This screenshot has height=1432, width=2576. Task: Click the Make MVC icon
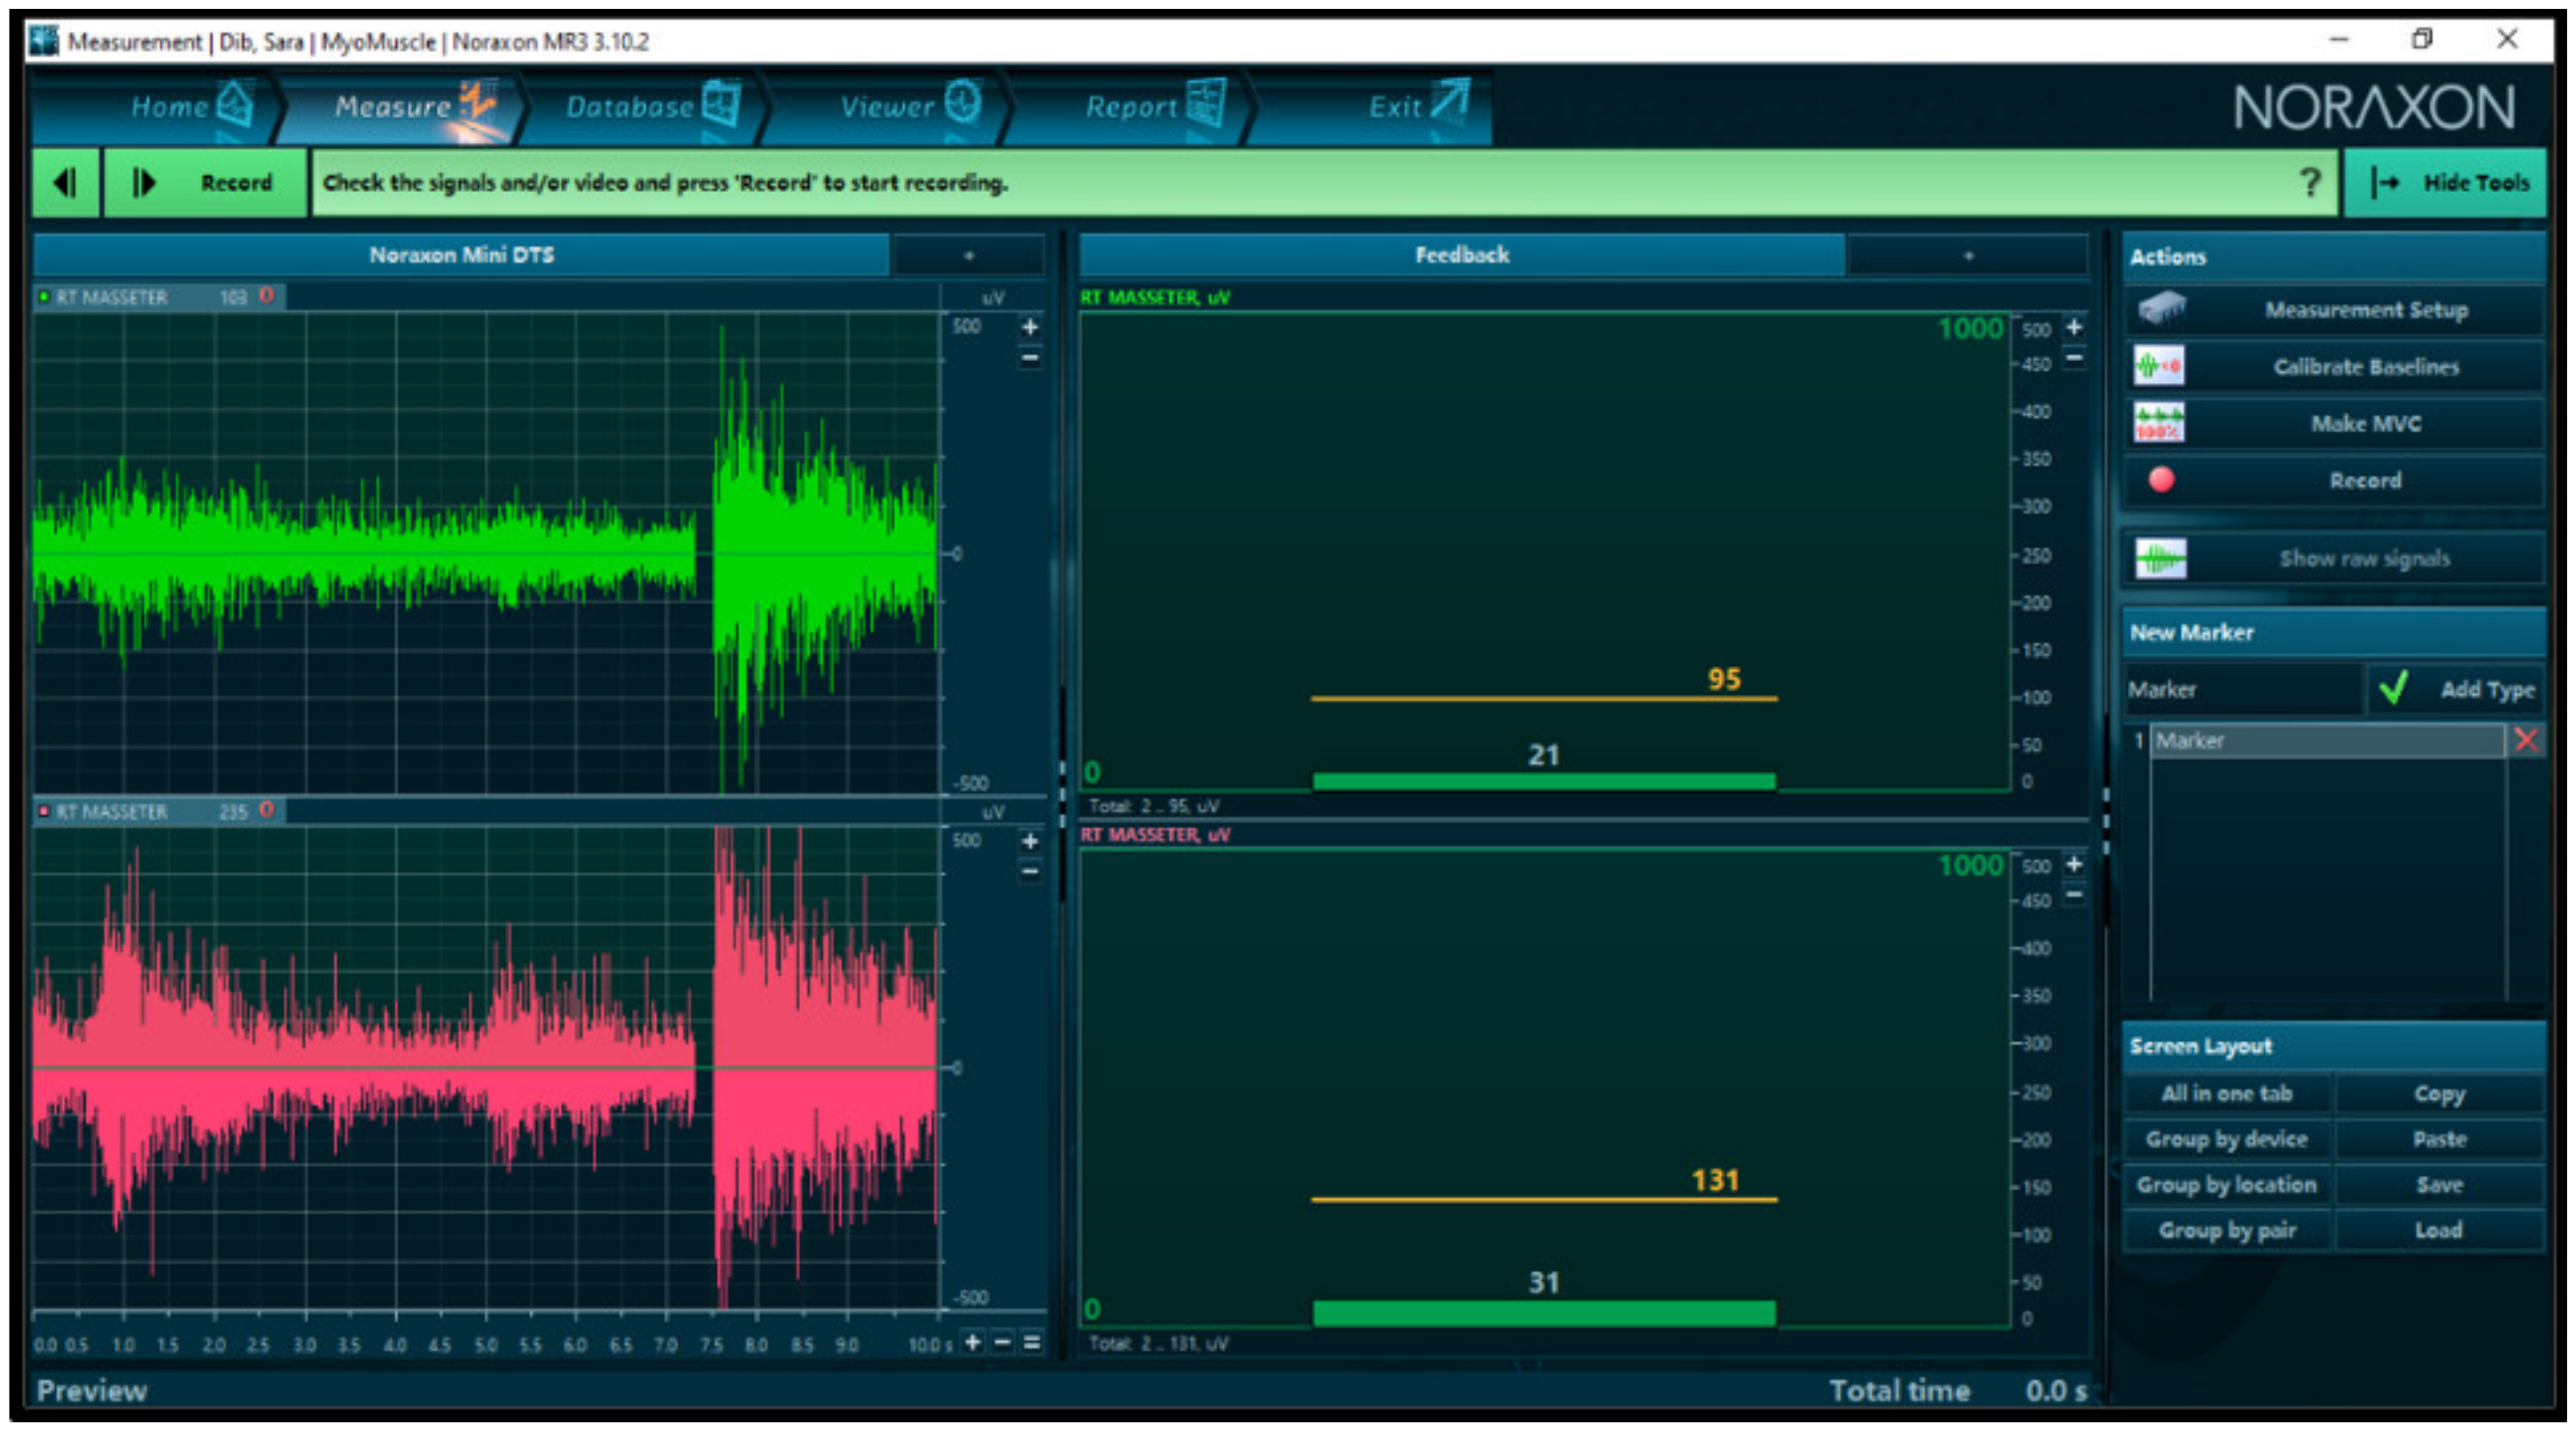click(x=2159, y=423)
